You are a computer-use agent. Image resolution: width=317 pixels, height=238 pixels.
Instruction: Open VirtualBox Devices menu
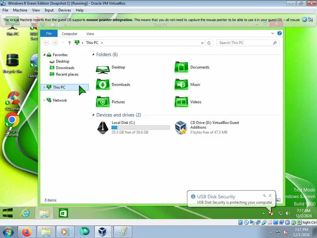coord(64,10)
